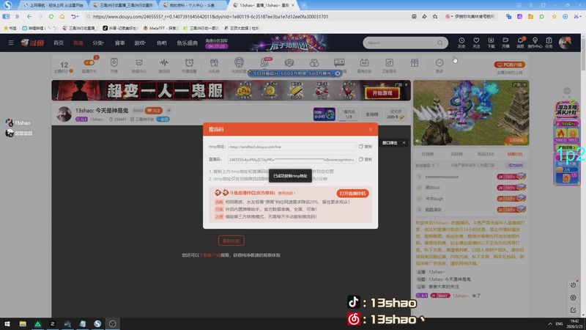Switch to the 在线榜 tab
Image resolution: width=586 pixels, height=330 pixels.
pyautogui.click(x=427, y=154)
